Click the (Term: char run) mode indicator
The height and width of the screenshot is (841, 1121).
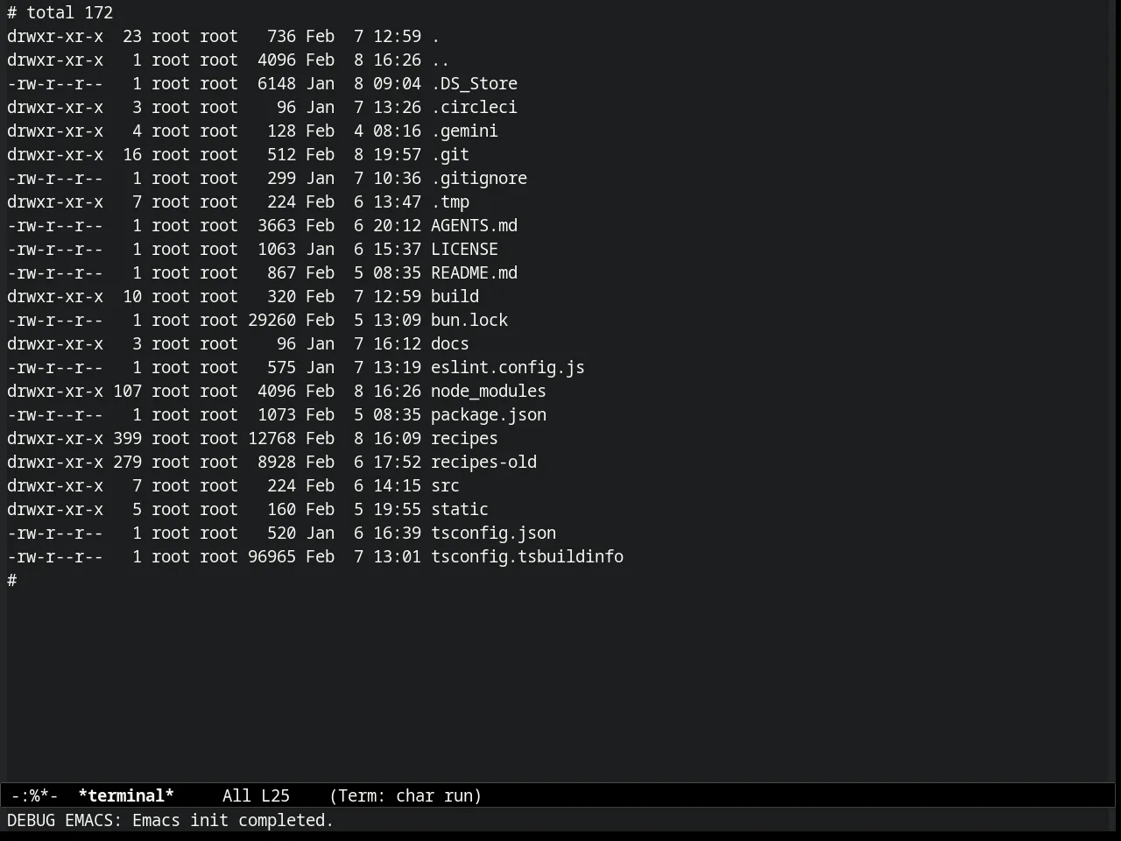coord(405,795)
